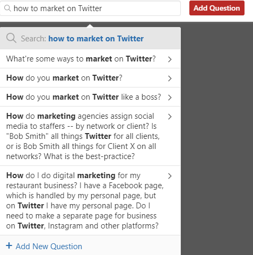Open chevron beside restaurant business question
253x255 pixels.
tap(170, 176)
